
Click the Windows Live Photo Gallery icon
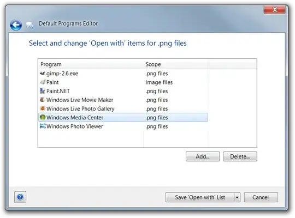(x=43, y=108)
